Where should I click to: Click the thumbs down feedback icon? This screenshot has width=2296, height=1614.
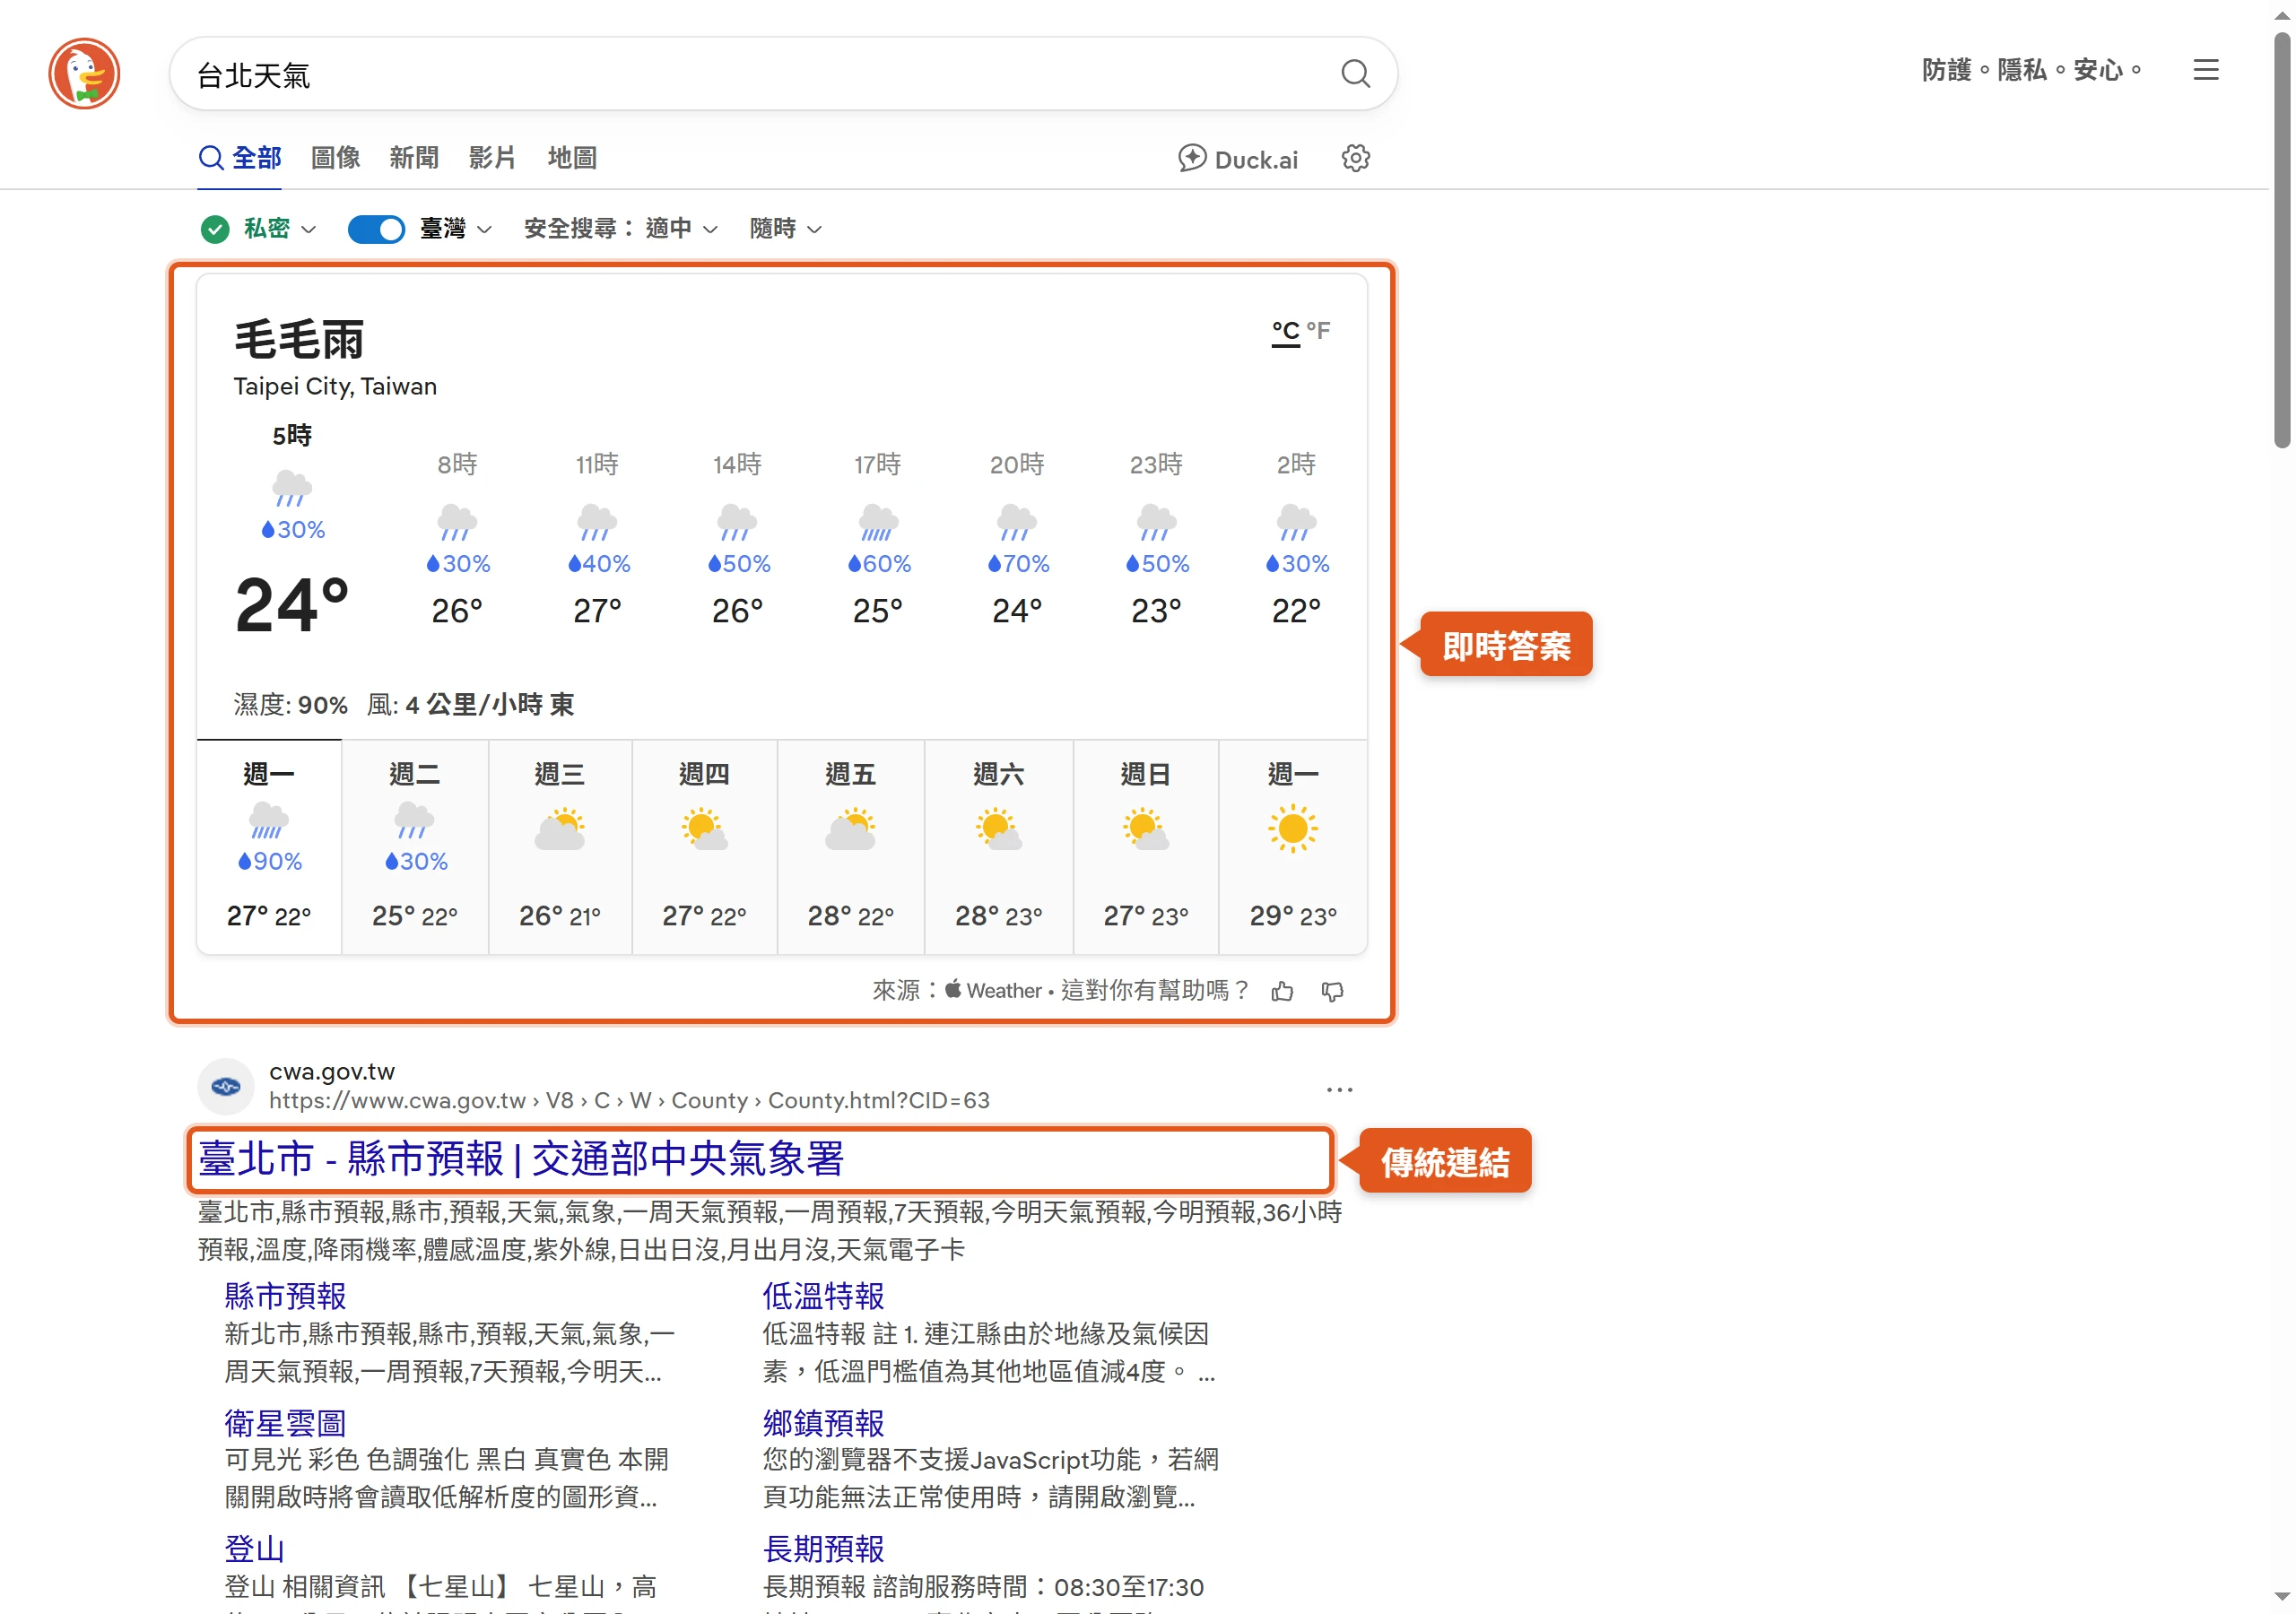pos(1332,991)
